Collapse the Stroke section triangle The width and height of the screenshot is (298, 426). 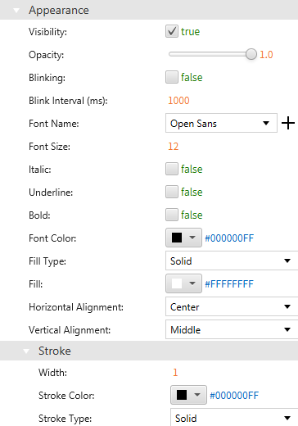click(26, 351)
